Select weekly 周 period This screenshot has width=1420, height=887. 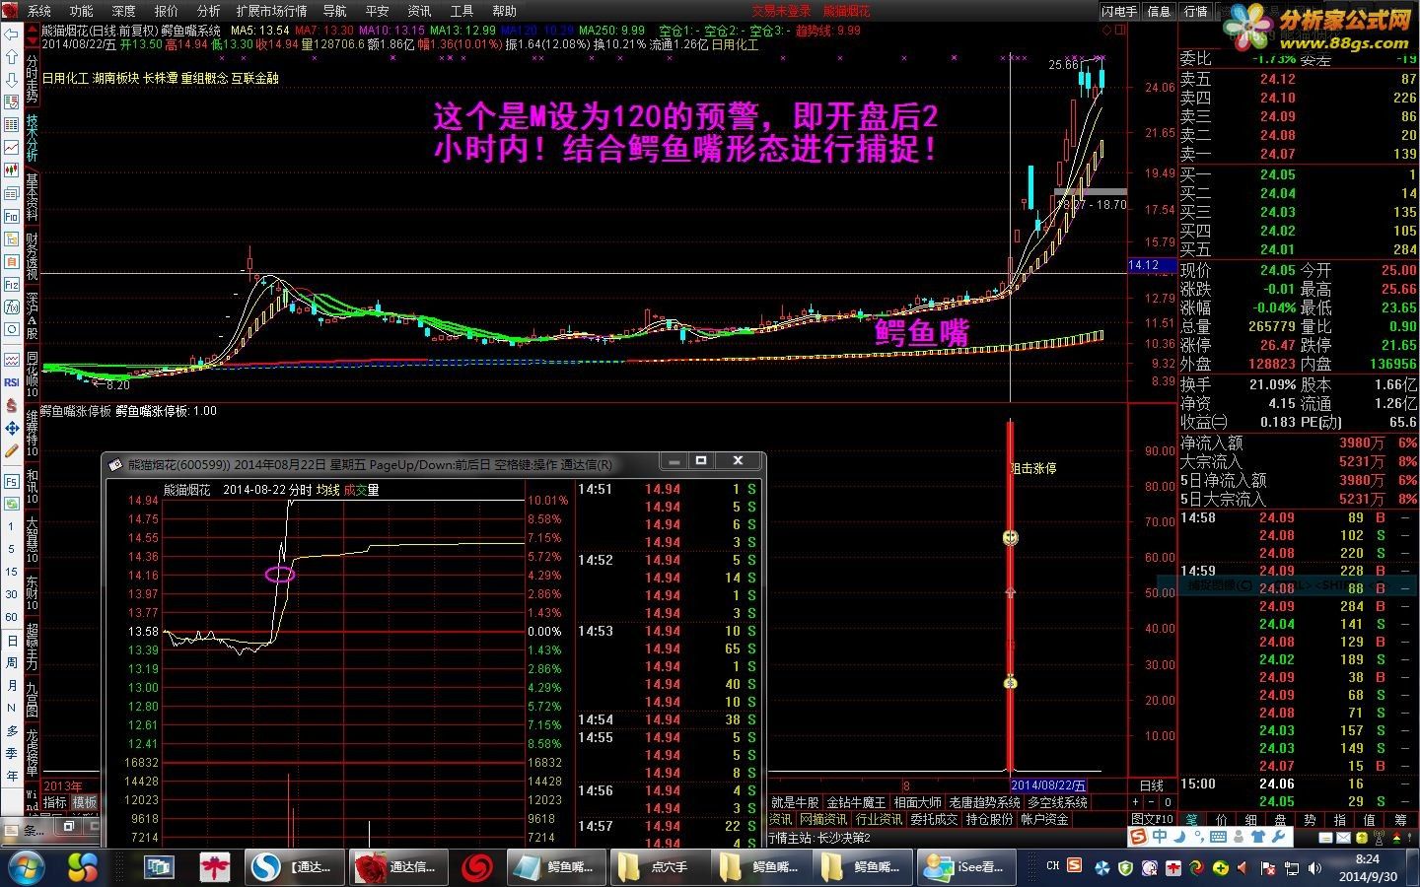11,662
